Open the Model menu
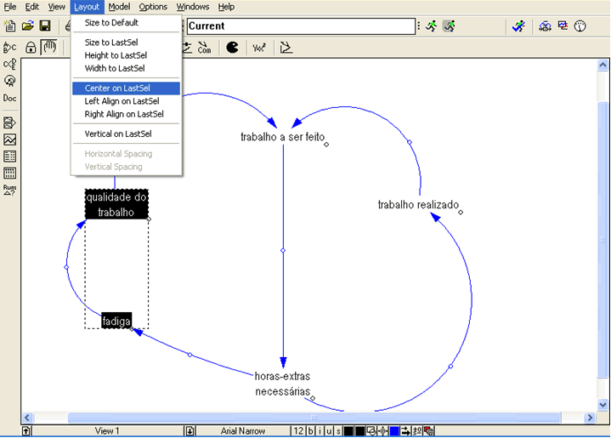The width and height of the screenshot is (611, 438). pos(119,7)
